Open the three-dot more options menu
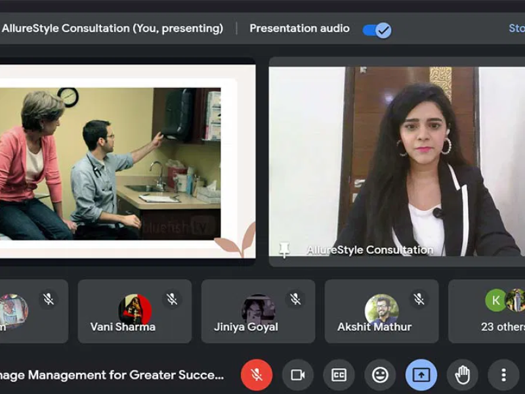This screenshot has width=525, height=394. tap(503, 375)
